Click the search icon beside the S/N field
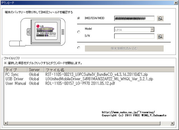 [x=160, y=37]
